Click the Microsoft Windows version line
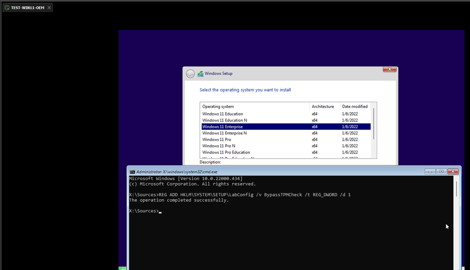The image size is (470, 270). (186, 178)
